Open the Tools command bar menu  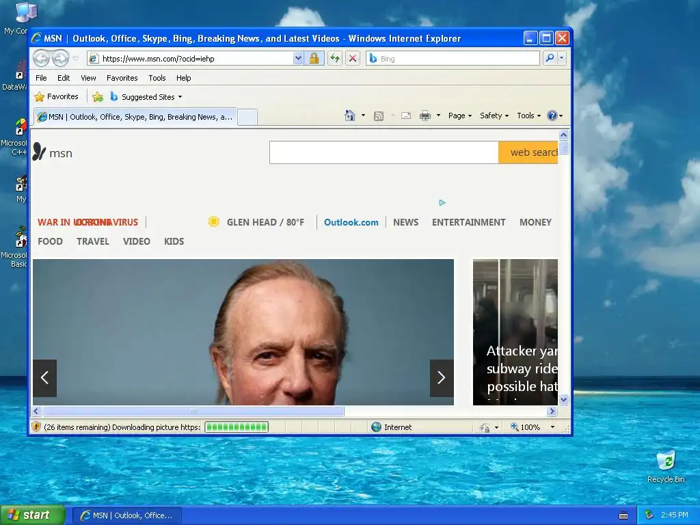pyautogui.click(x=528, y=116)
